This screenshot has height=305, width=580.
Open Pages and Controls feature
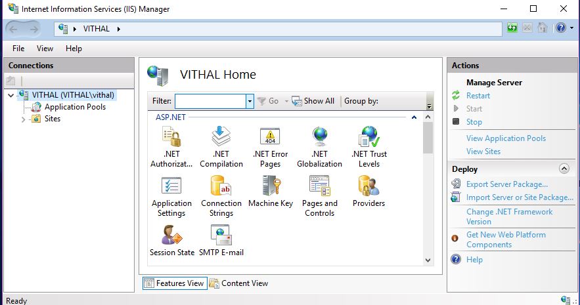tap(320, 197)
